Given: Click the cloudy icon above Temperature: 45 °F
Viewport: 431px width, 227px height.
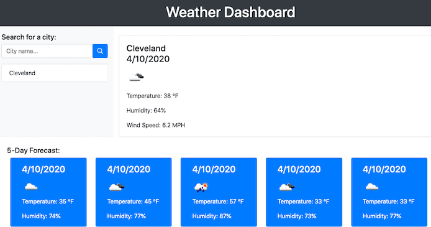Looking at the screenshot, I should coord(117,187).
